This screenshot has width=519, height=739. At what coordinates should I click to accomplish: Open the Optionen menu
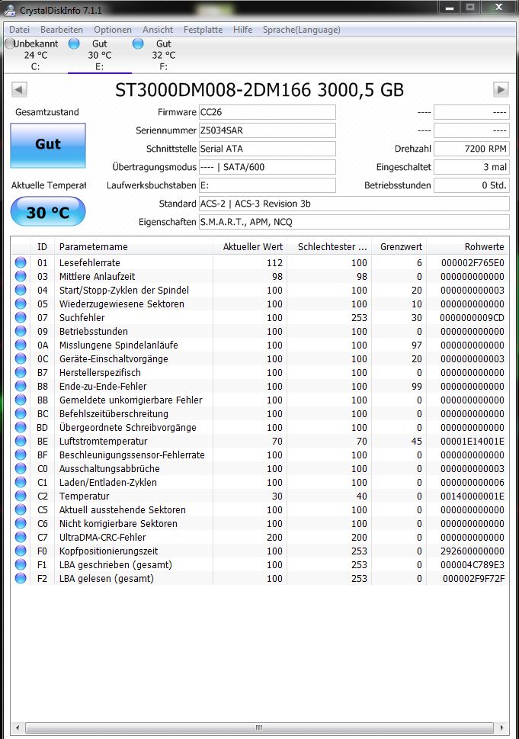click(113, 30)
